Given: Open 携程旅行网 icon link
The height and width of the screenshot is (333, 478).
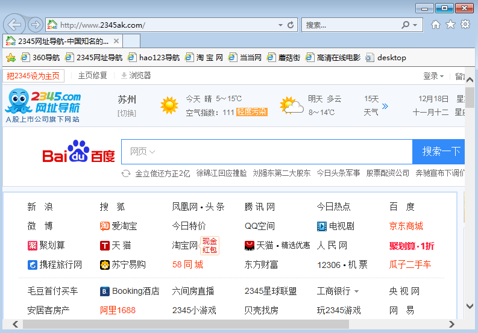Looking at the screenshot, I should 55,265.
